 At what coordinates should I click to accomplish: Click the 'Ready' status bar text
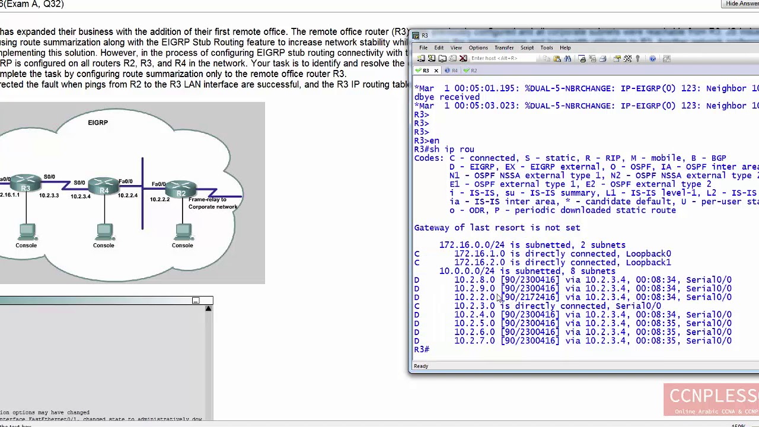421,366
